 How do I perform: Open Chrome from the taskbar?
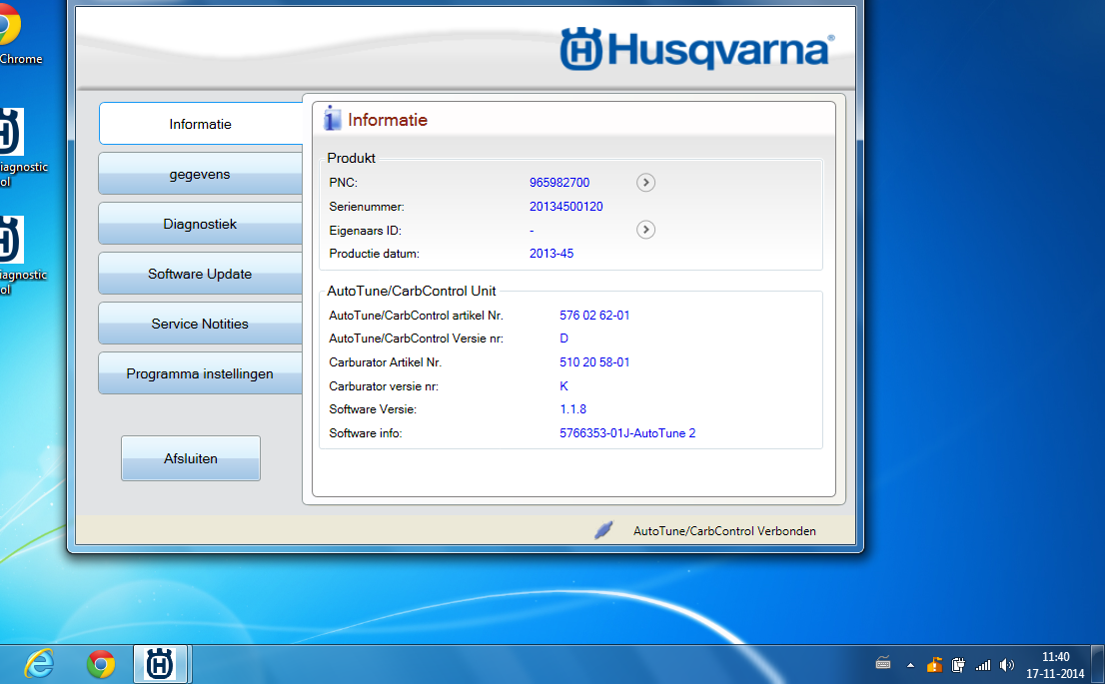pos(101,664)
